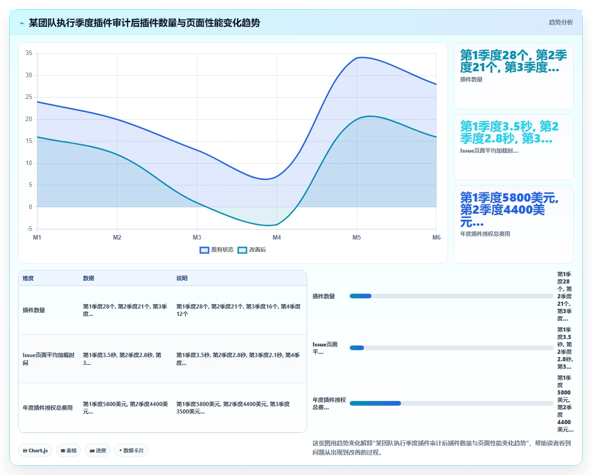
Task: Click the 插件数量 progress bar
Action: 451,296
